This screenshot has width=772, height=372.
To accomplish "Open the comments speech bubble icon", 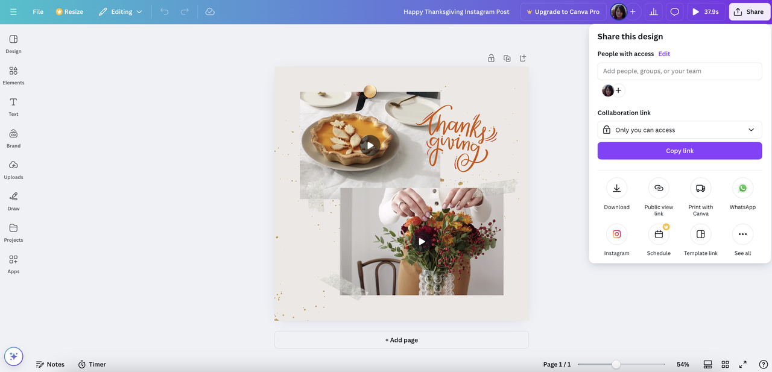I will coord(675,11).
